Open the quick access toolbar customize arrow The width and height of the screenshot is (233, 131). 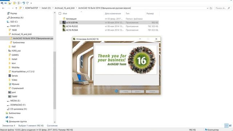(31, 3)
